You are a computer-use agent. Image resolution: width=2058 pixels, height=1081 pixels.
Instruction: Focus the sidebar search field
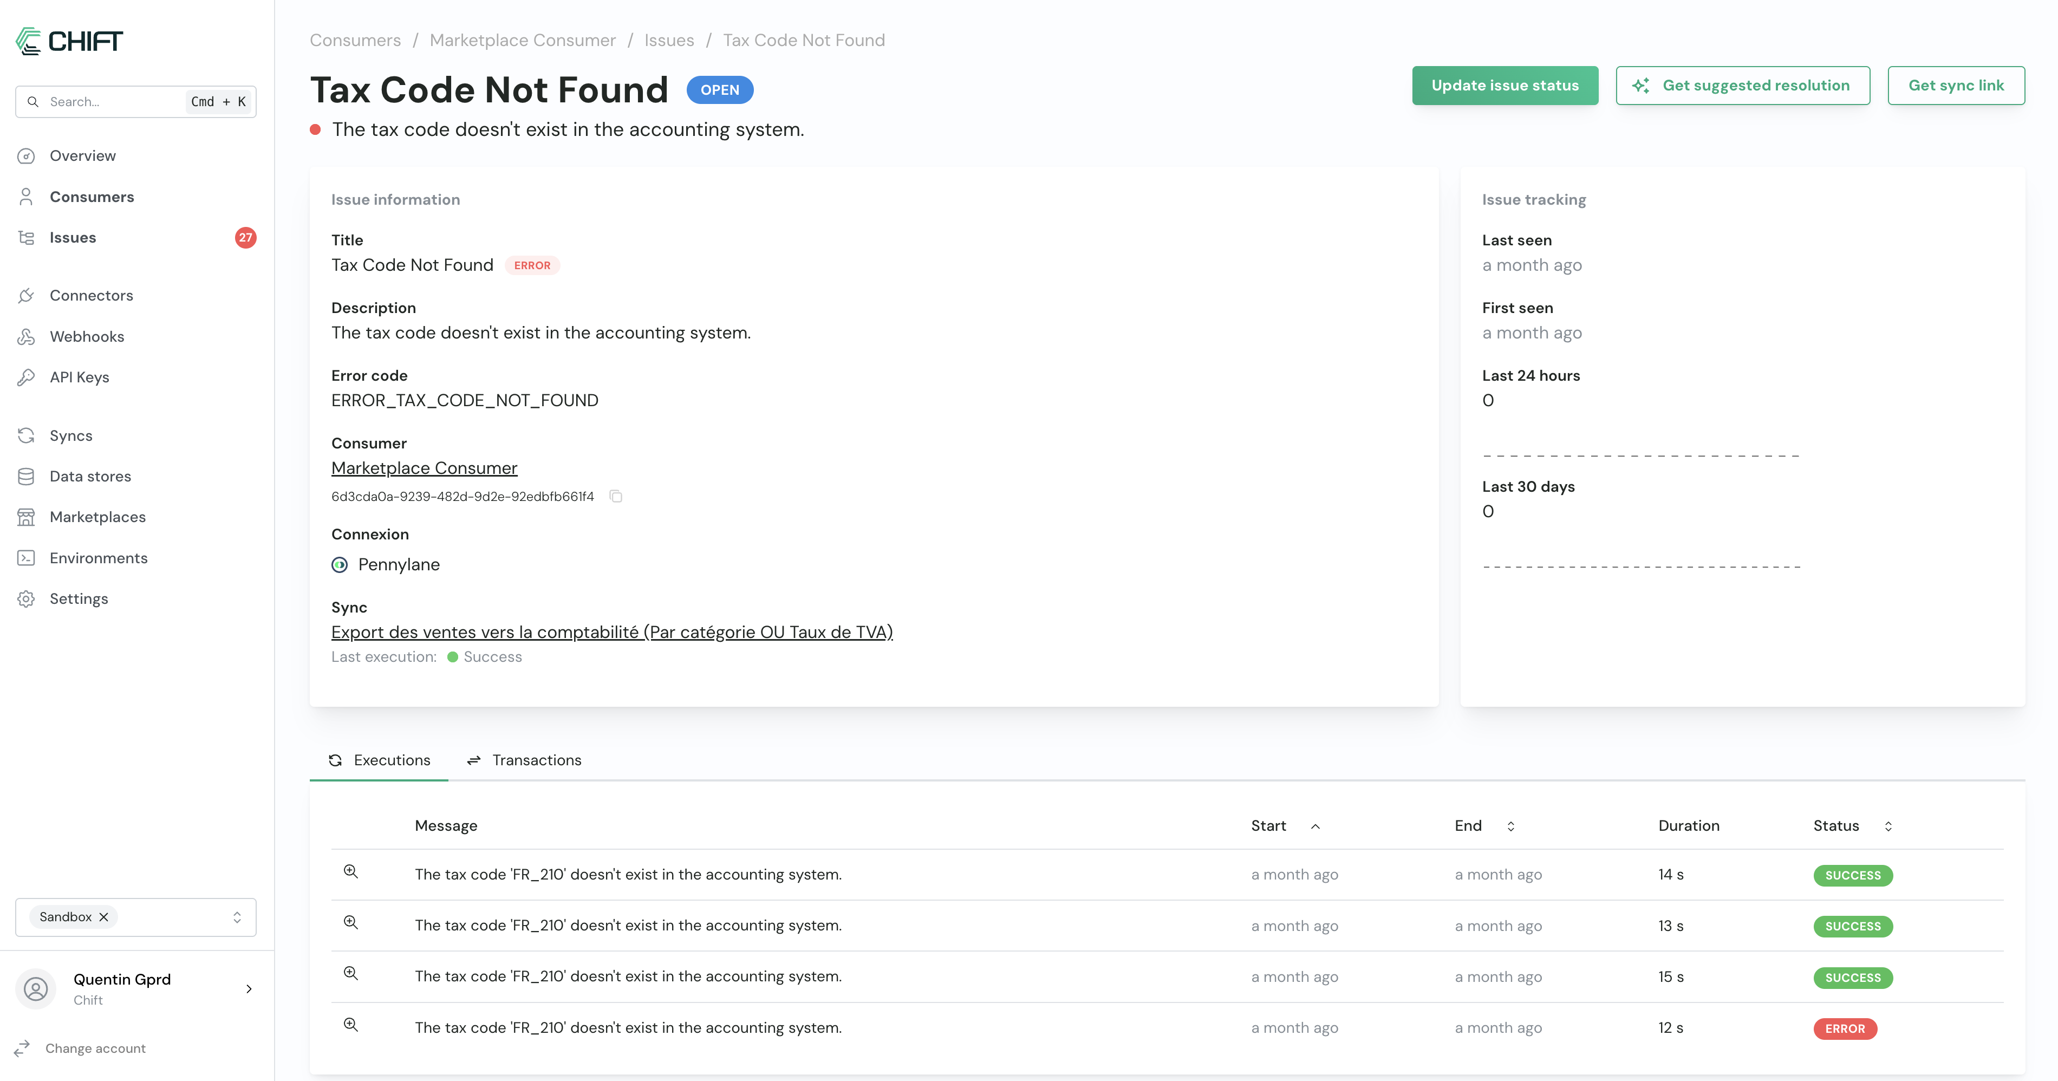click(112, 101)
